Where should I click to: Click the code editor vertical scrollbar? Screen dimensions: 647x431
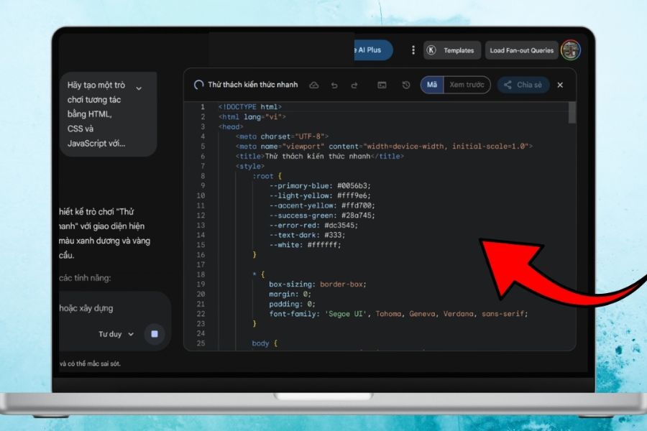click(572, 113)
